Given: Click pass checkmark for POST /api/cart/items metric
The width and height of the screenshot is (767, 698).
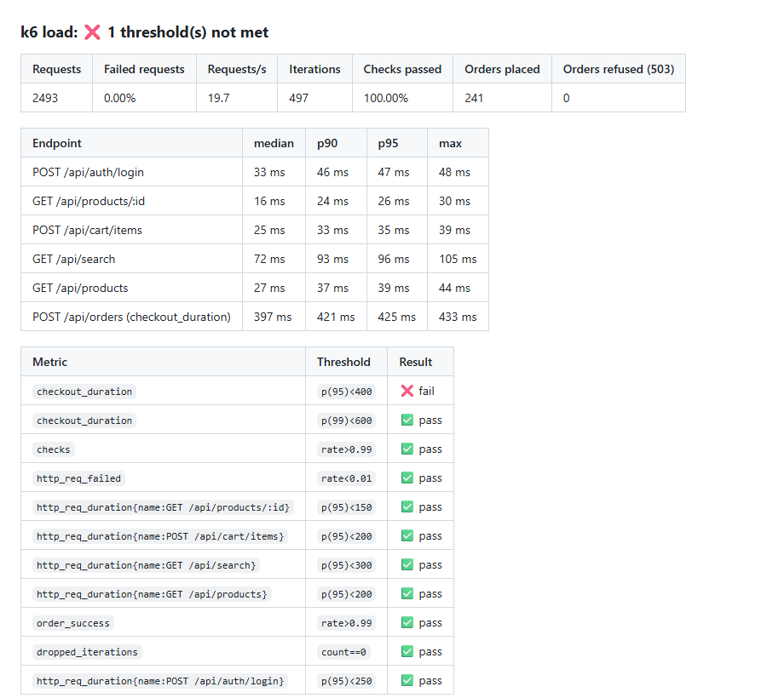Looking at the screenshot, I should pos(407,535).
